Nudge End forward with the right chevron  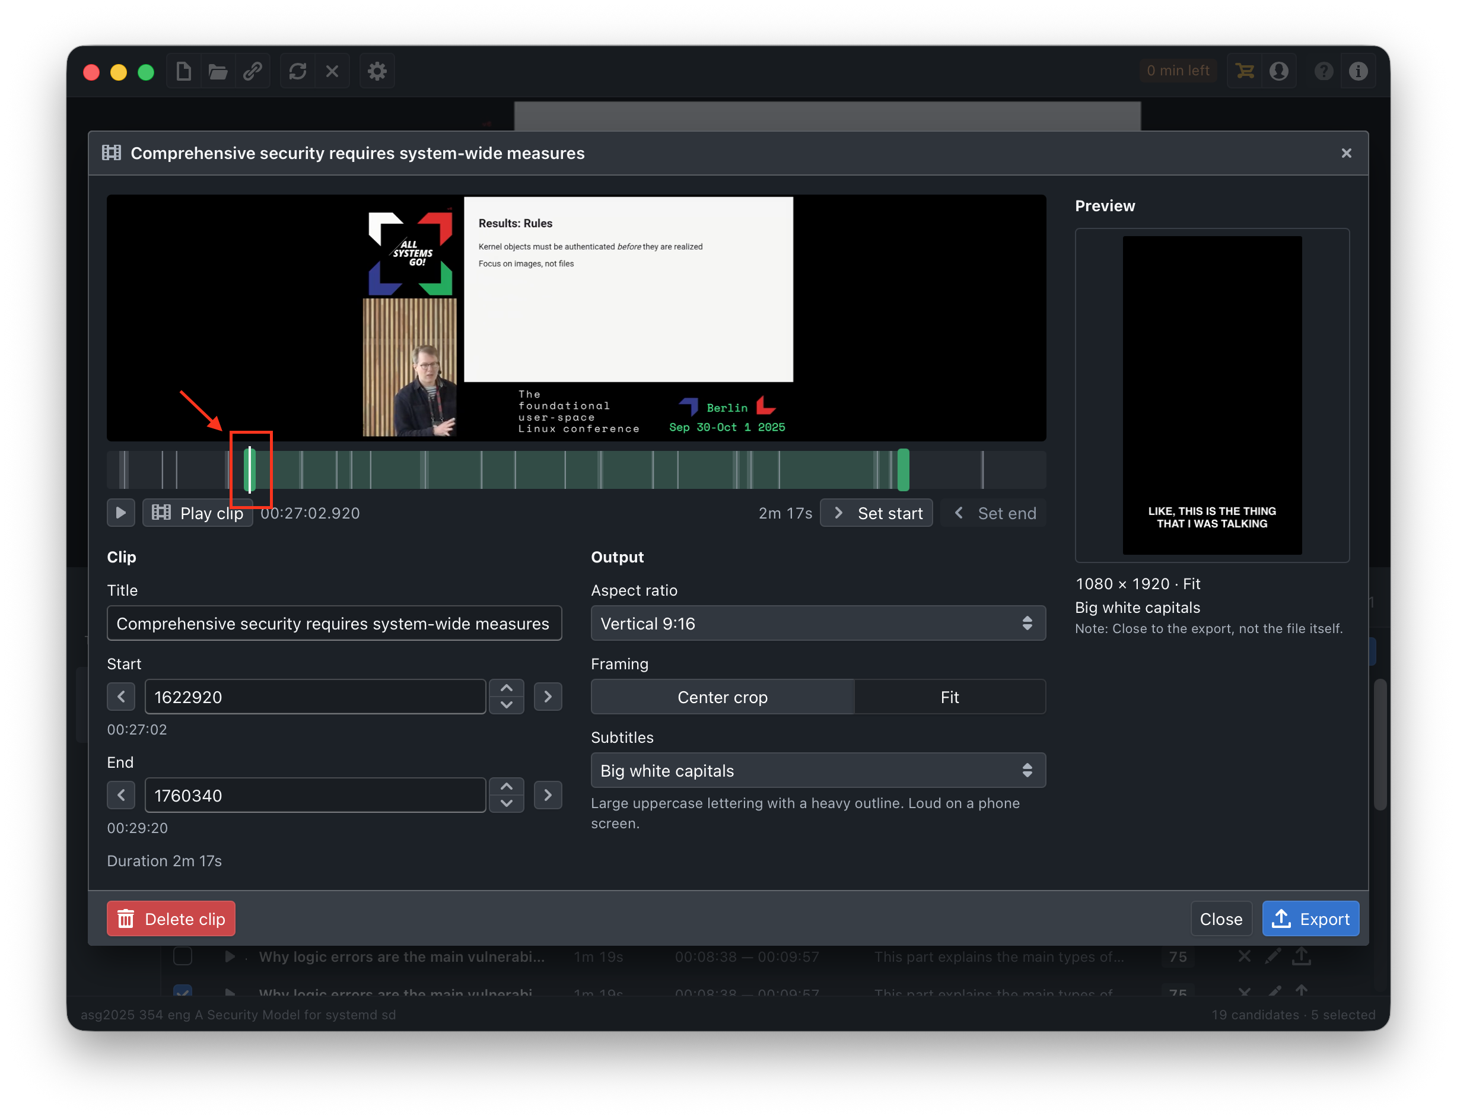(548, 795)
